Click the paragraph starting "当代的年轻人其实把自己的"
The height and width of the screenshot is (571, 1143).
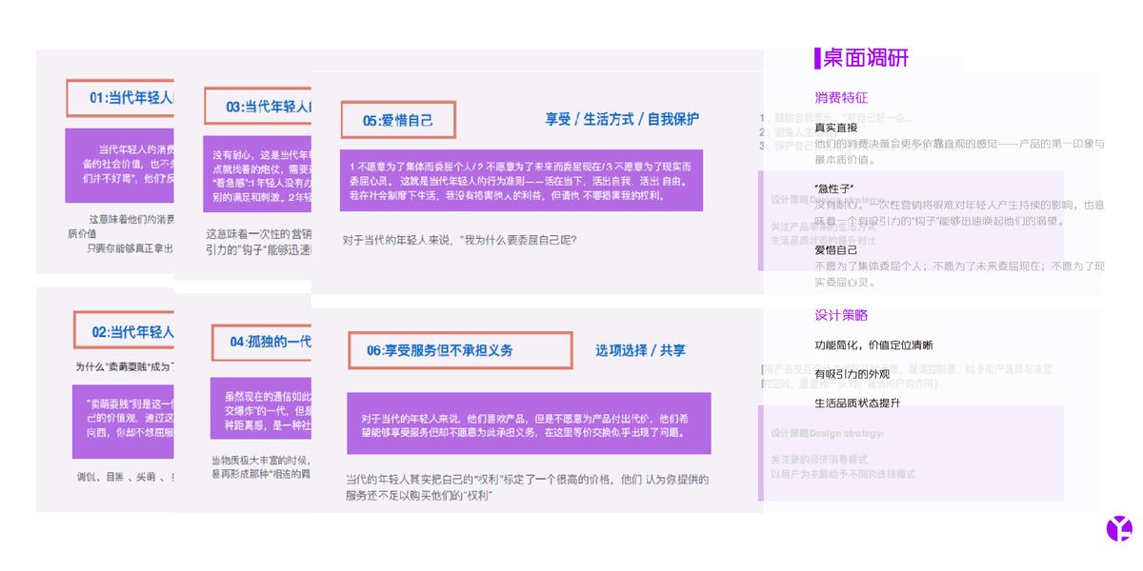click(527, 487)
